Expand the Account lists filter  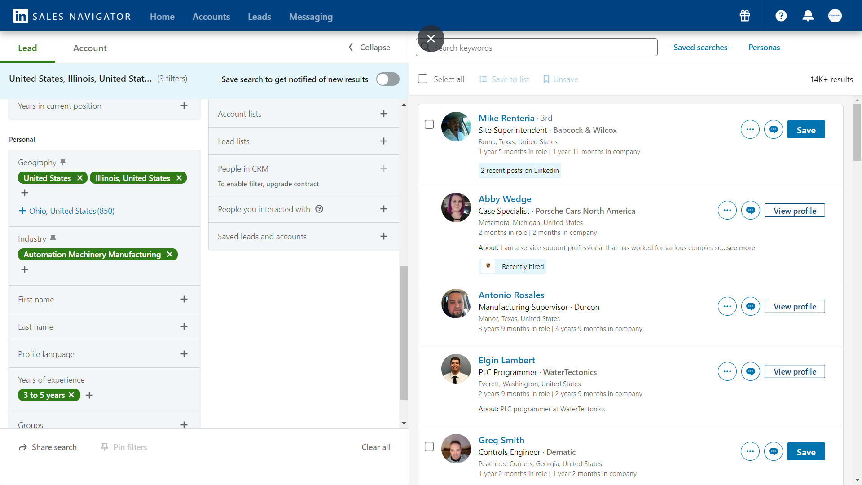pyautogui.click(x=383, y=114)
